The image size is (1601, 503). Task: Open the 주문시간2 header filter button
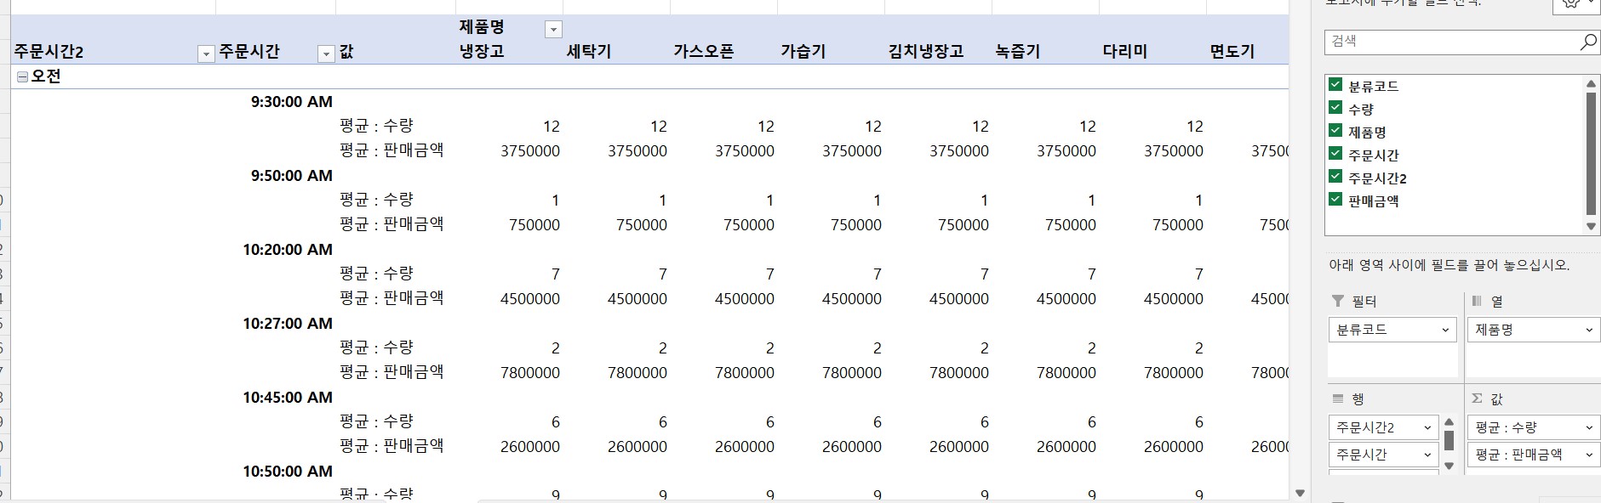click(x=205, y=54)
